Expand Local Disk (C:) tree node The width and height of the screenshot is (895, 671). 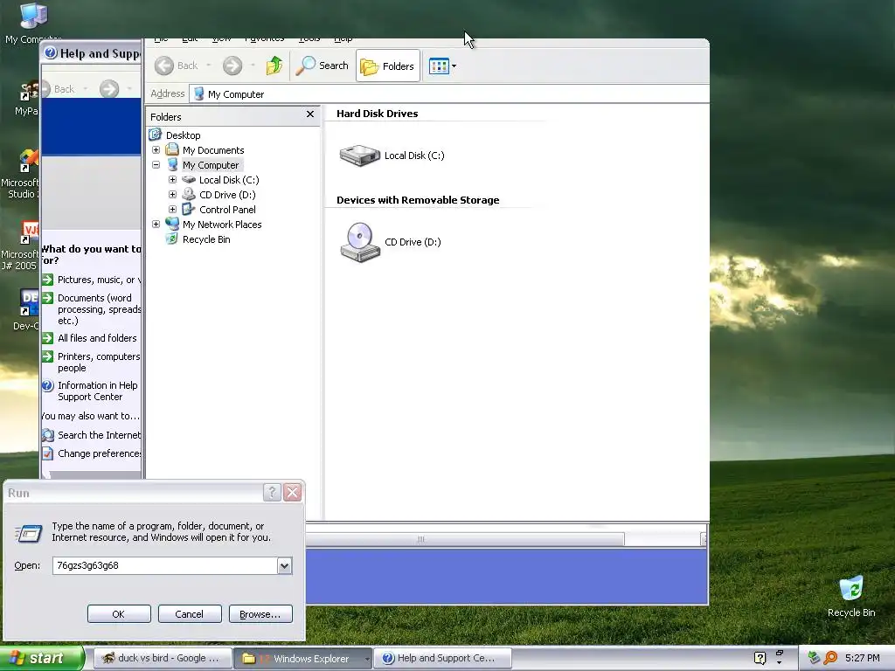172,180
